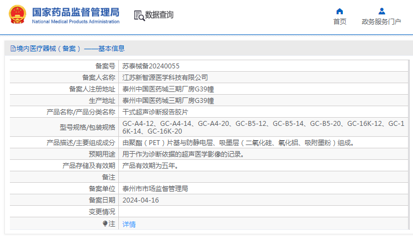
Task: Click the production address value in 生产地址 row
Action: 168,101
